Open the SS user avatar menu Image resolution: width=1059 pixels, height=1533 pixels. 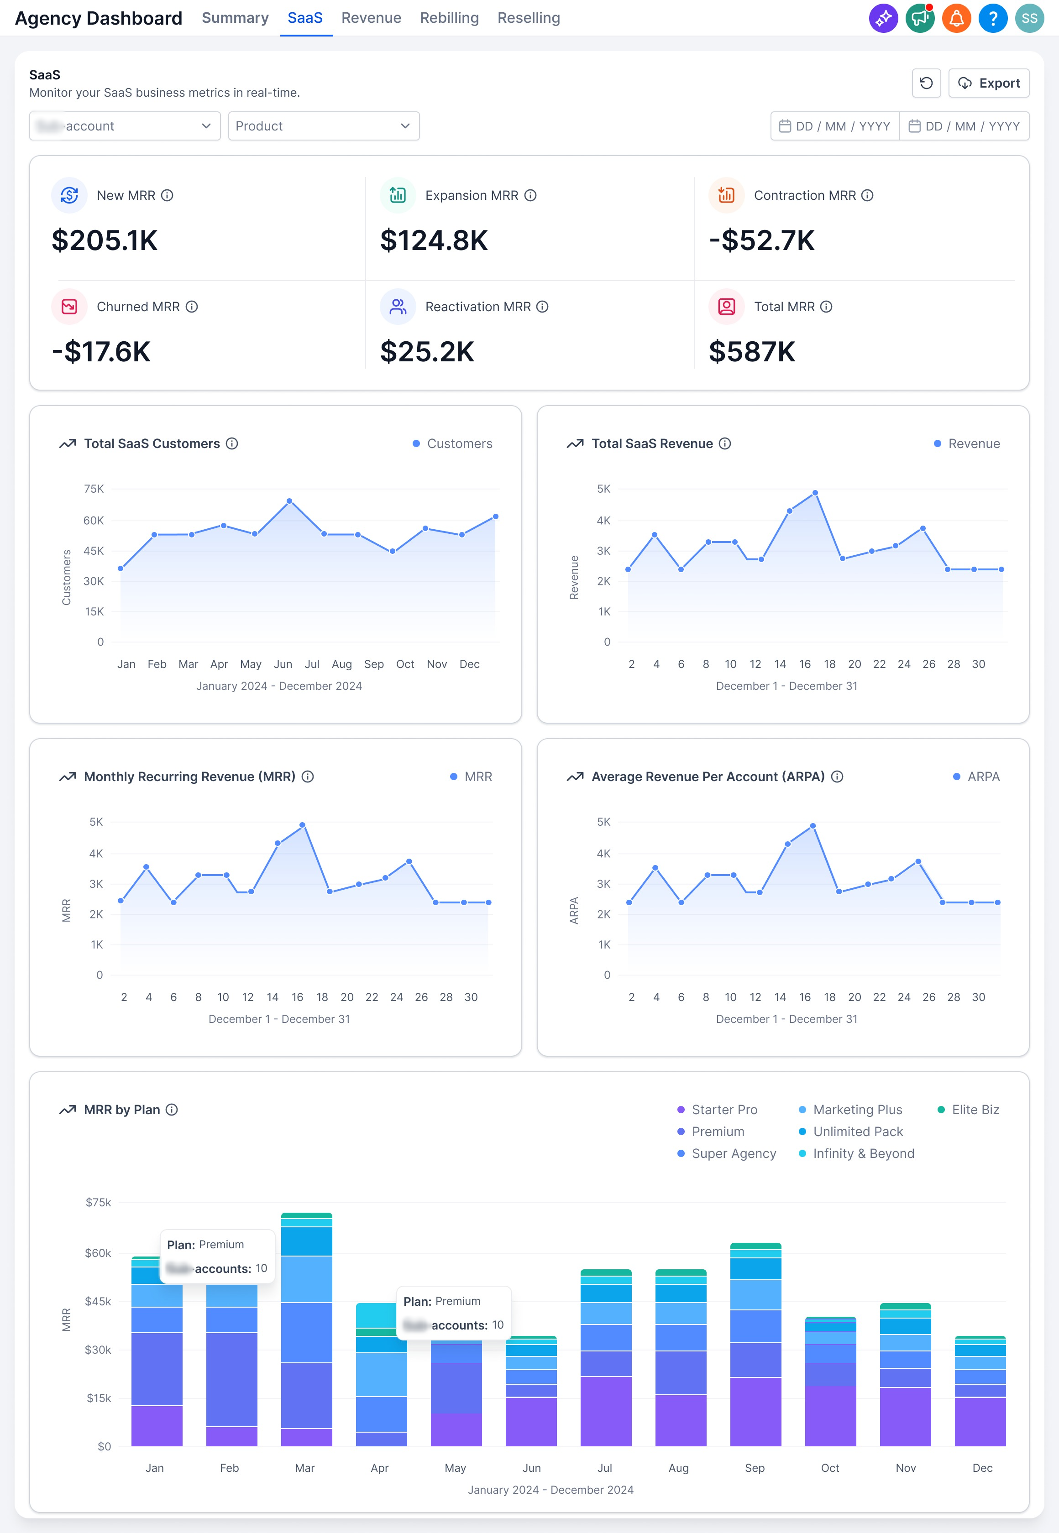tap(1029, 18)
